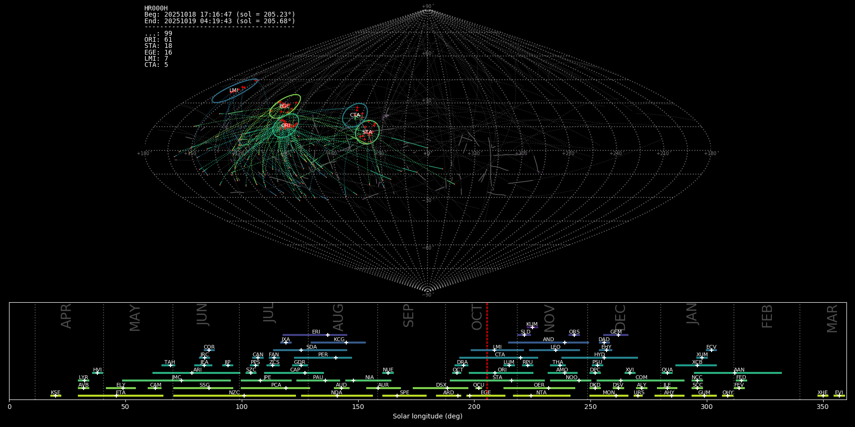Screen dimensions: 855x427
Task: Click the STA radiant label on sky map
Action: point(367,132)
